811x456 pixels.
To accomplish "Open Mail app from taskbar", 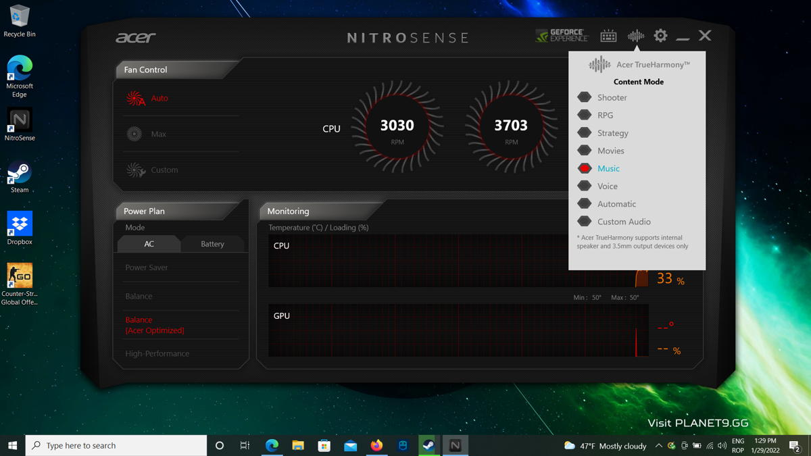I will pos(350,445).
